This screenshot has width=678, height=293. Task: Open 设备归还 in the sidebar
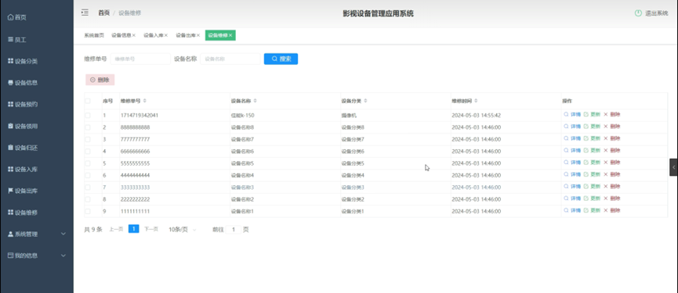tap(23, 148)
